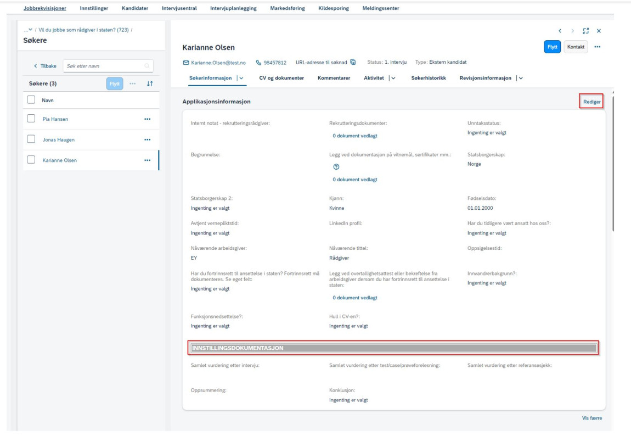Click the vertical scrollbar of detail panel
The height and width of the screenshot is (441, 631).
coord(613,163)
